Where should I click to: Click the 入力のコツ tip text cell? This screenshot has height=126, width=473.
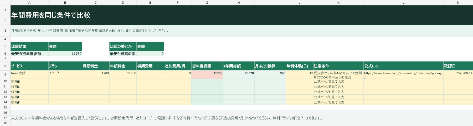(242, 118)
